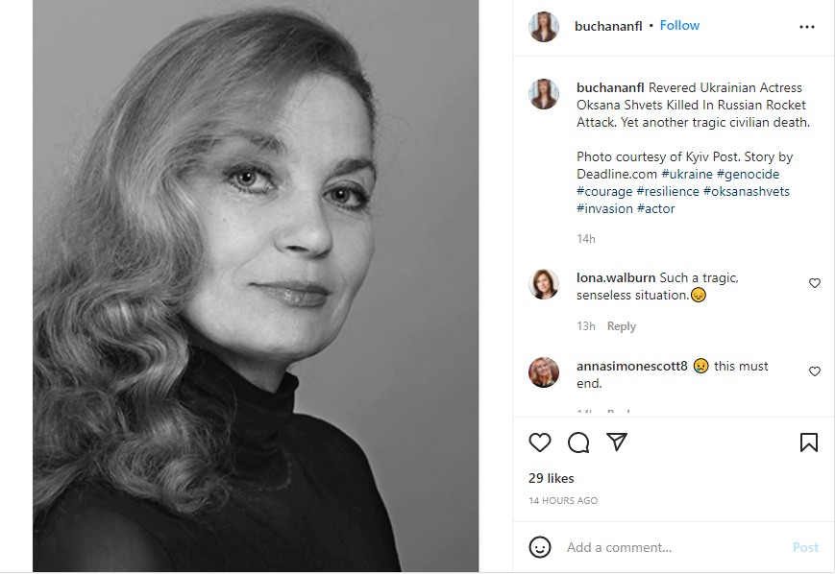Click the buchananfl avatar beside the caption
Screen dimensions: 835x574
(x=544, y=94)
